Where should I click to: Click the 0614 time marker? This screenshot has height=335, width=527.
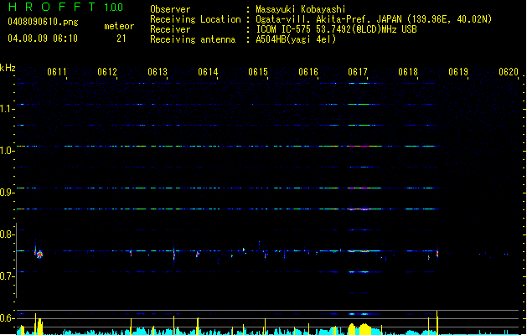coord(208,72)
